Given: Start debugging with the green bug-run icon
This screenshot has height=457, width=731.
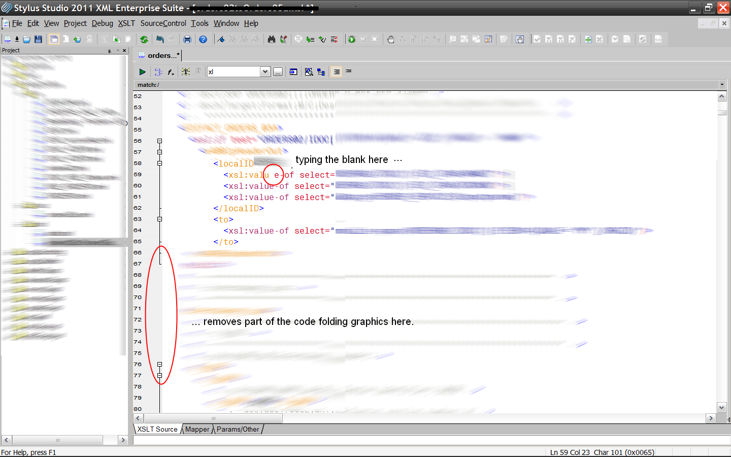Looking at the screenshot, I should [x=351, y=39].
